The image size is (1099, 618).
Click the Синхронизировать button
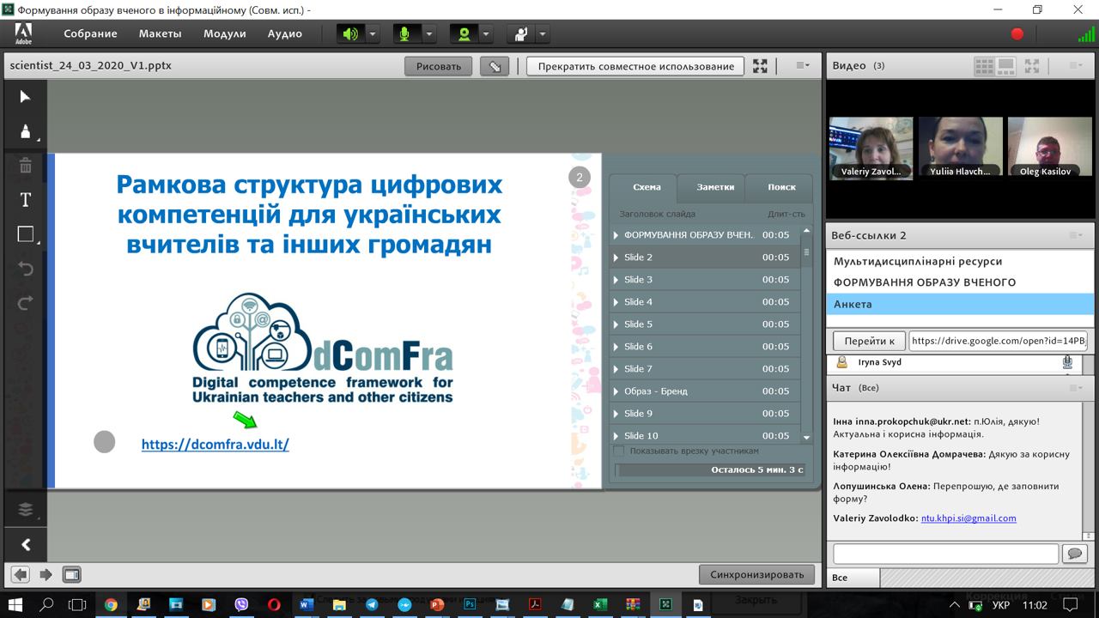[756, 574]
